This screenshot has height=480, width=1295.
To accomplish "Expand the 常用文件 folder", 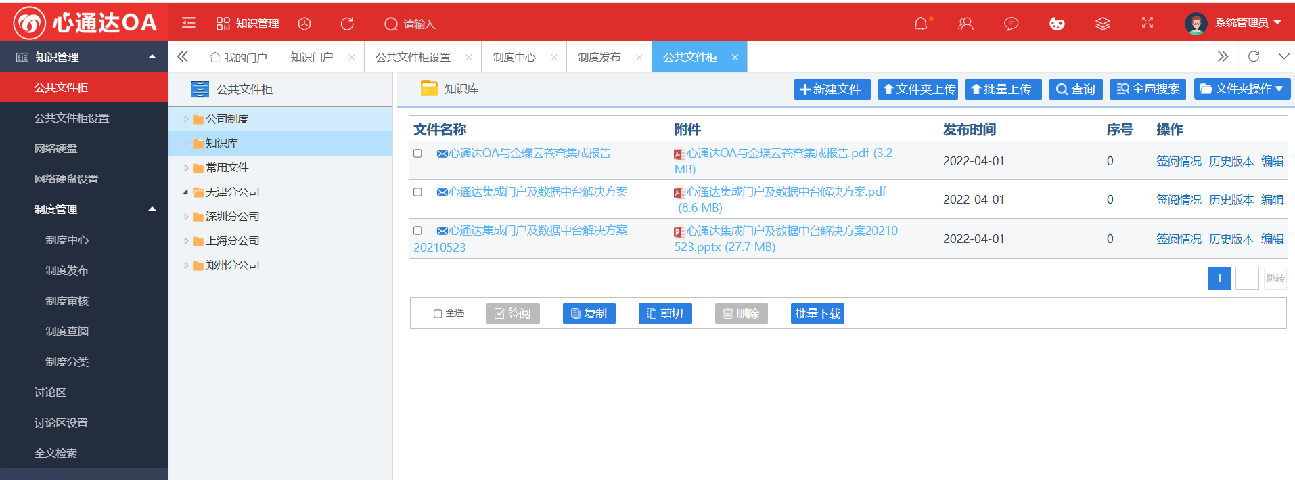I will coord(186,168).
